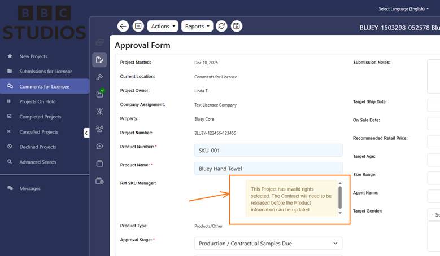
Task: Click the box with clock icon in strip
Action: pos(99,181)
